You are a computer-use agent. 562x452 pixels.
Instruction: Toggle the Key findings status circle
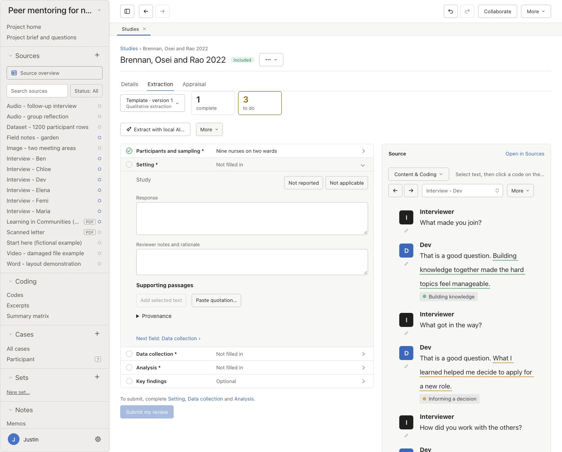point(129,381)
